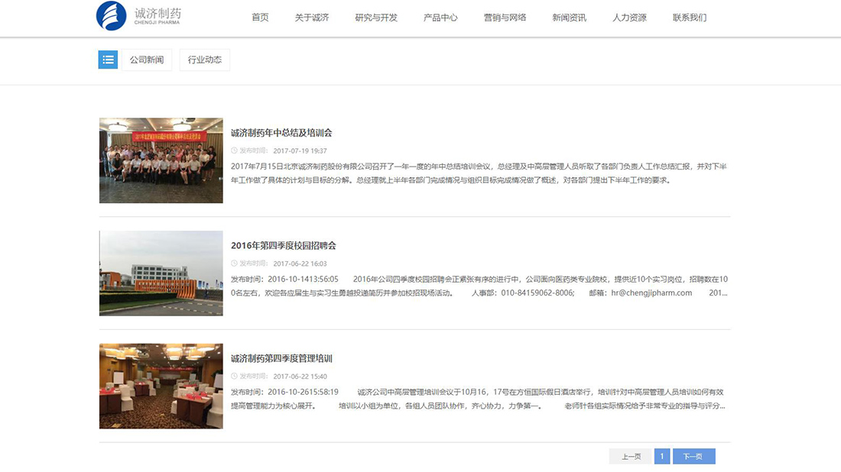
Task: Click the clock icon beside 2017-07-19 19:37
Action: tap(234, 151)
